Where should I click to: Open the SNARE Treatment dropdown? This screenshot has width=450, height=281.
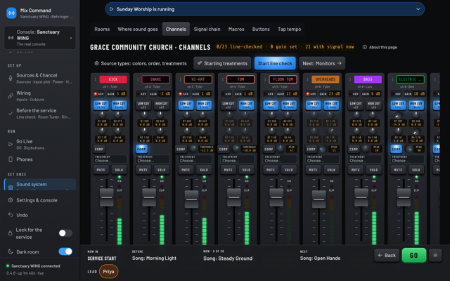point(153,159)
